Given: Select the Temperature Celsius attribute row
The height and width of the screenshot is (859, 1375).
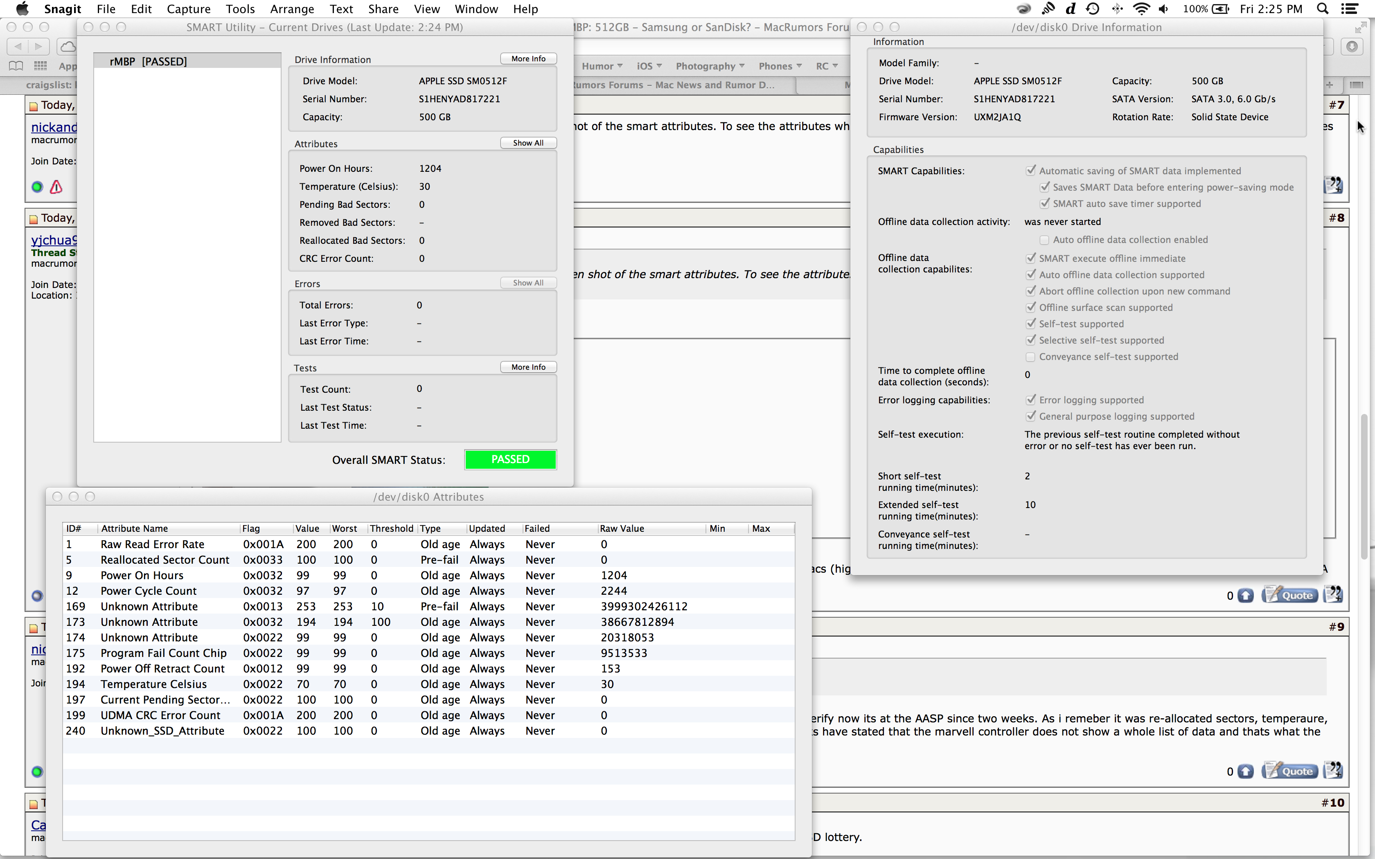Looking at the screenshot, I should tap(428, 684).
